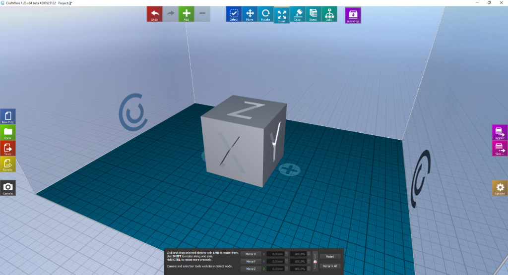Click the Split tool icon

[329, 13]
